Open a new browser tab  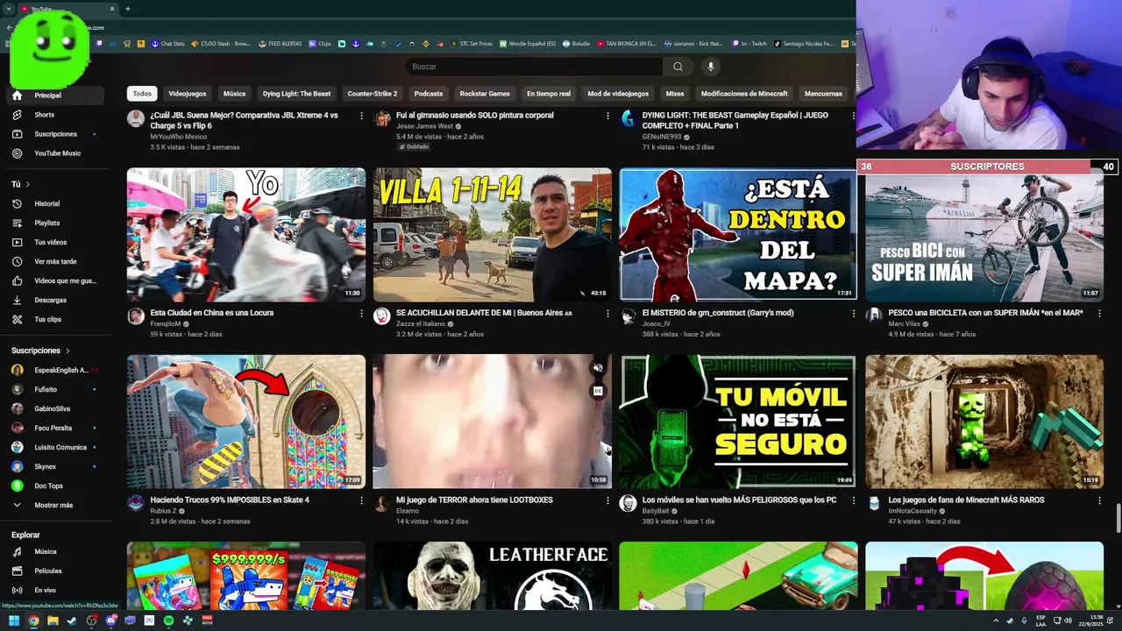pos(128,9)
